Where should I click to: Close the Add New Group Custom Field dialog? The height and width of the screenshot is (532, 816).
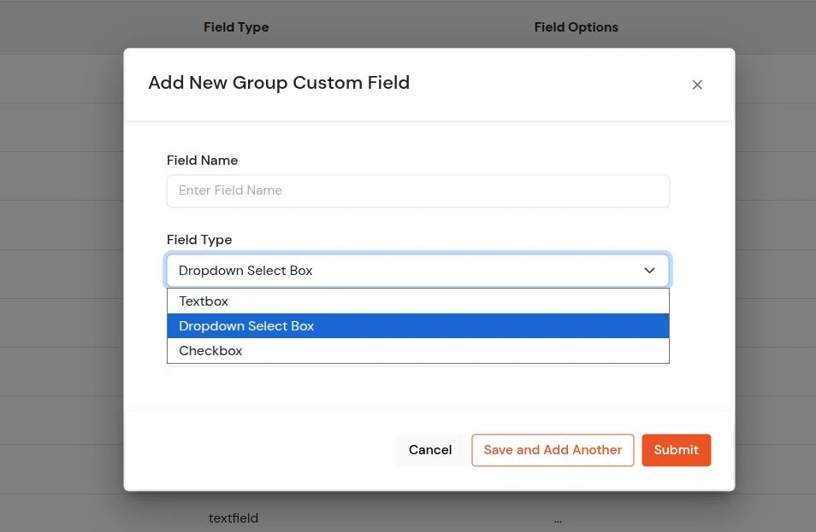pos(697,85)
